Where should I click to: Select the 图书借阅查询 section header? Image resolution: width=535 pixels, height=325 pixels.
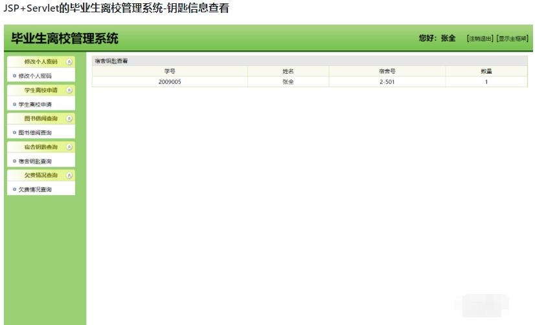click(x=41, y=118)
